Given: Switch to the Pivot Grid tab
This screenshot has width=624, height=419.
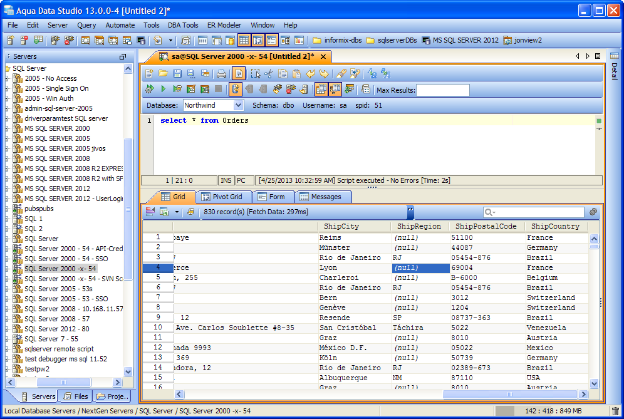Looking at the screenshot, I should click(224, 197).
